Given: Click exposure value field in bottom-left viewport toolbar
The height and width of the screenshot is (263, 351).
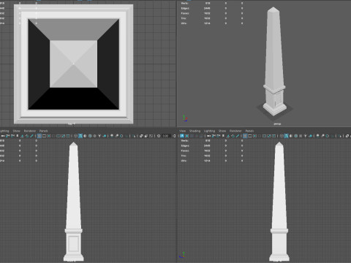Looking at the screenshot, I should [167, 136].
